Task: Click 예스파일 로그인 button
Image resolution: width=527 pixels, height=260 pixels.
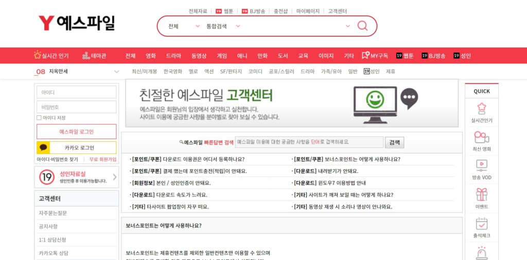Action: click(77, 131)
